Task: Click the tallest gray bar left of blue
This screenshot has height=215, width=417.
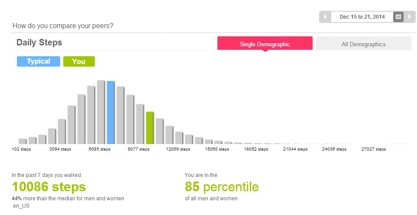Action: [101, 112]
